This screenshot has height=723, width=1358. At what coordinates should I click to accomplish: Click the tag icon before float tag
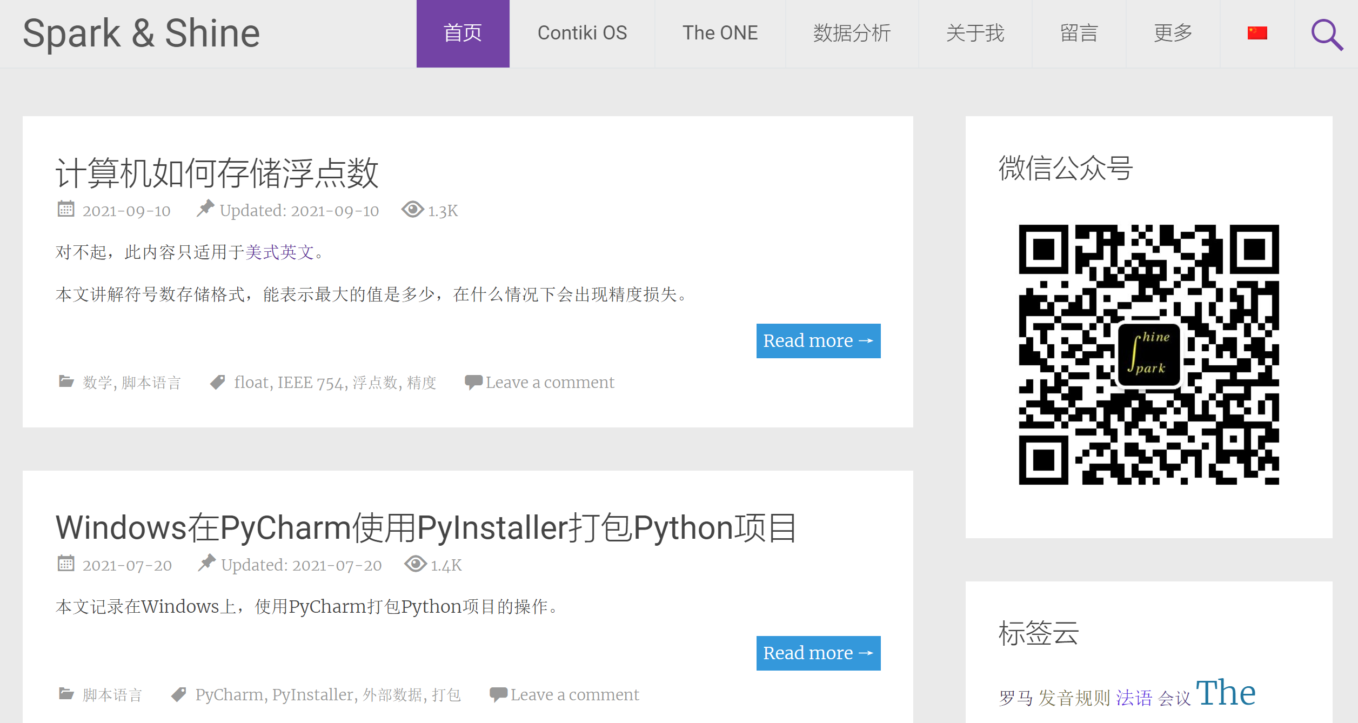tap(217, 382)
